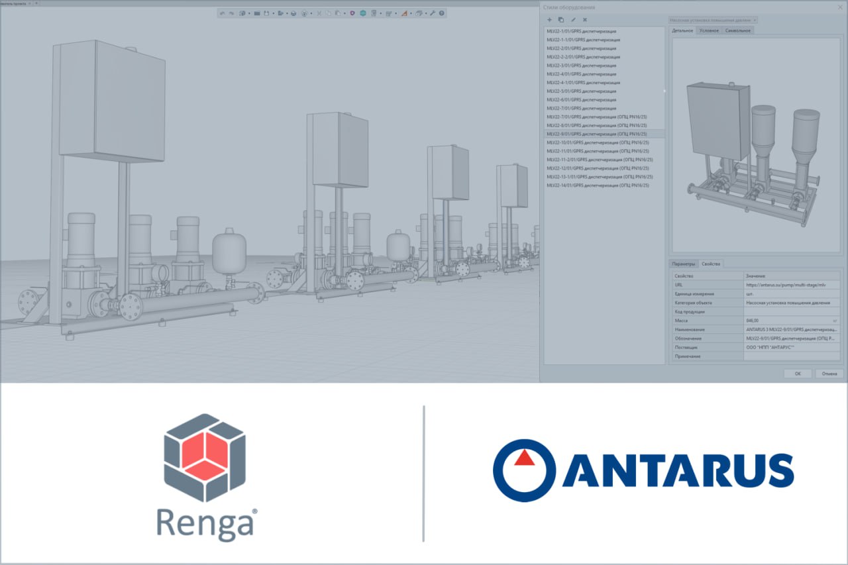This screenshot has width=848, height=565.
Task: Open the Параметры tab
Action: [x=684, y=264]
